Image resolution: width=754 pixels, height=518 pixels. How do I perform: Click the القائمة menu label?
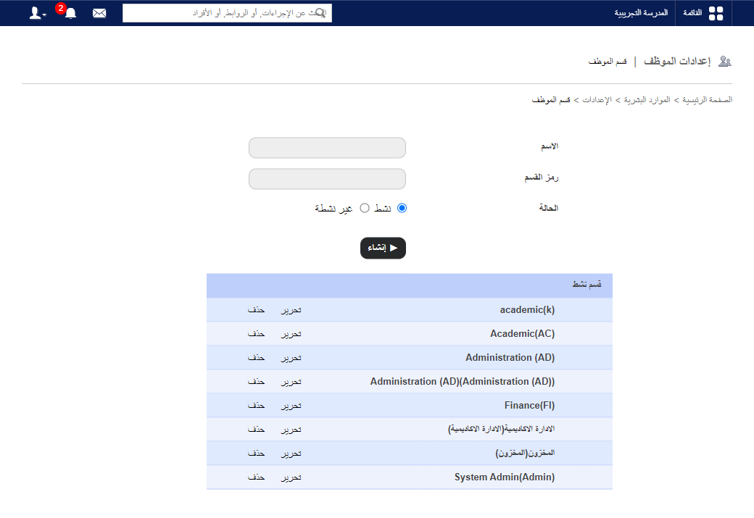click(692, 13)
